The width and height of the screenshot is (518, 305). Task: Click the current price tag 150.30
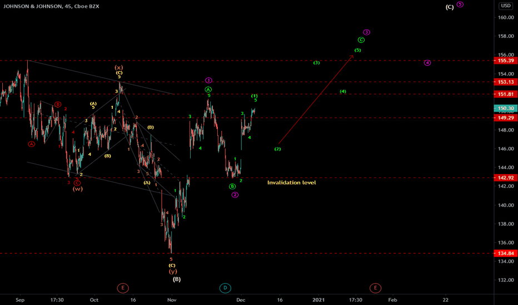click(505, 108)
